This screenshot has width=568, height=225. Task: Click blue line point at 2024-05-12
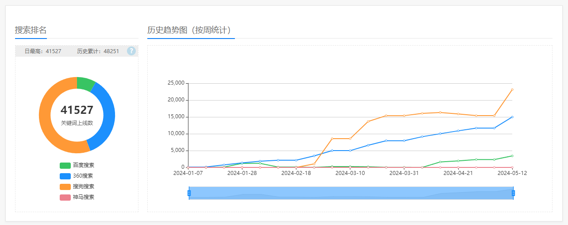point(512,117)
